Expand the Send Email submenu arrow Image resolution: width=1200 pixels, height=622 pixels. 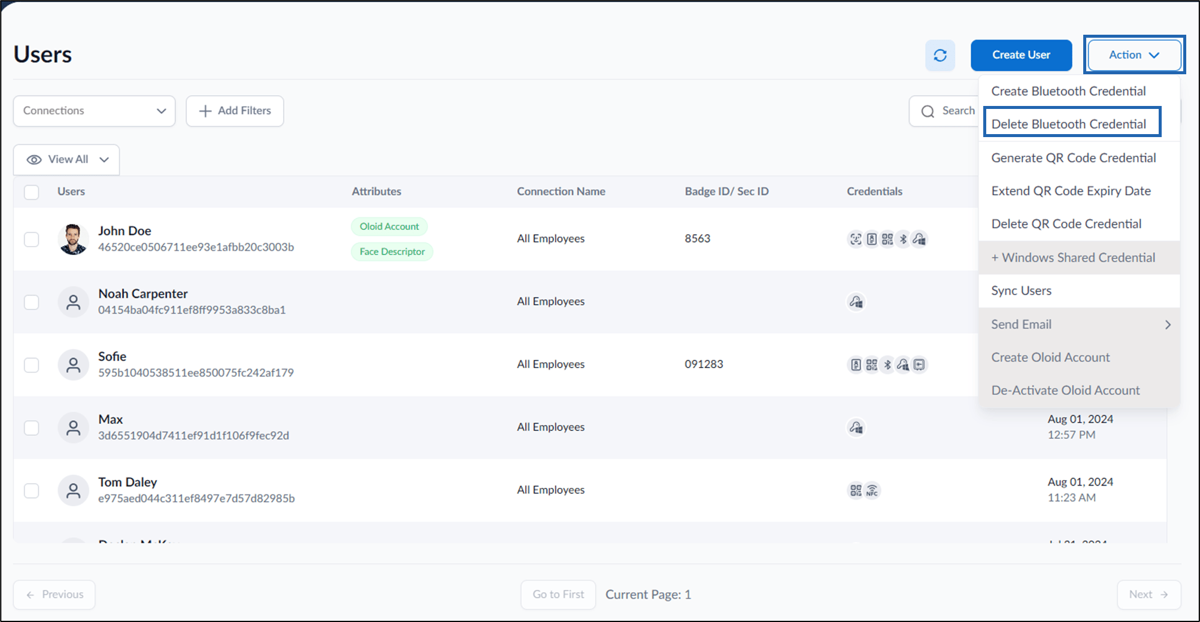(1168, 324)
